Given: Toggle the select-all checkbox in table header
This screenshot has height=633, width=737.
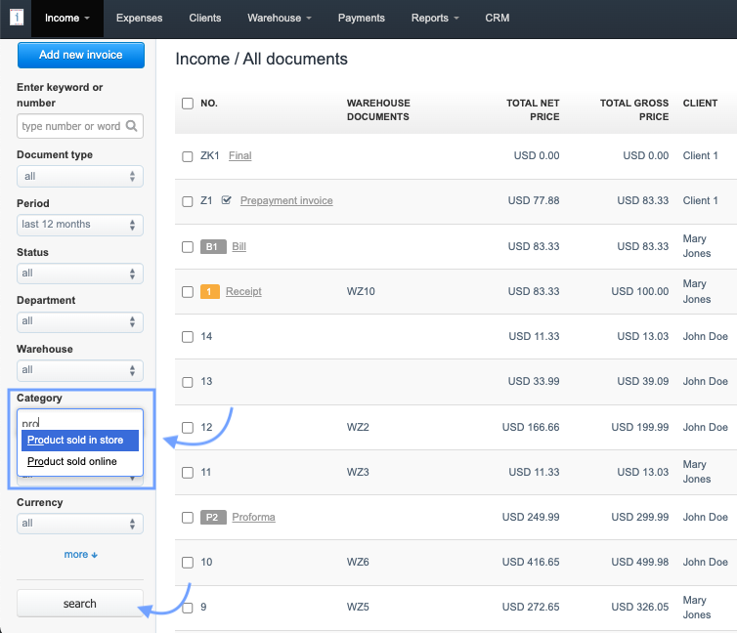Looking at the screenshot, I should pyautogui.click(x=188, y=104).
